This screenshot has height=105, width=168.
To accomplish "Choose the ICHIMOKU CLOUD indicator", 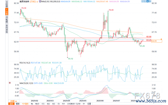I will [74, 104].
